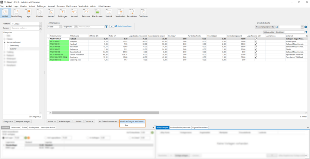The image size is (310, 159).
Task: Expand the Plattform JTL-Wawi dropdown
Action: 40,24
